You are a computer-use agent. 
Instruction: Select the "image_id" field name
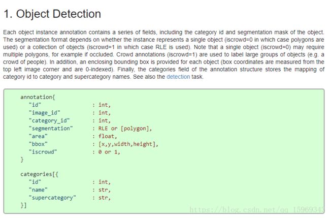click(x=44, y=113)
